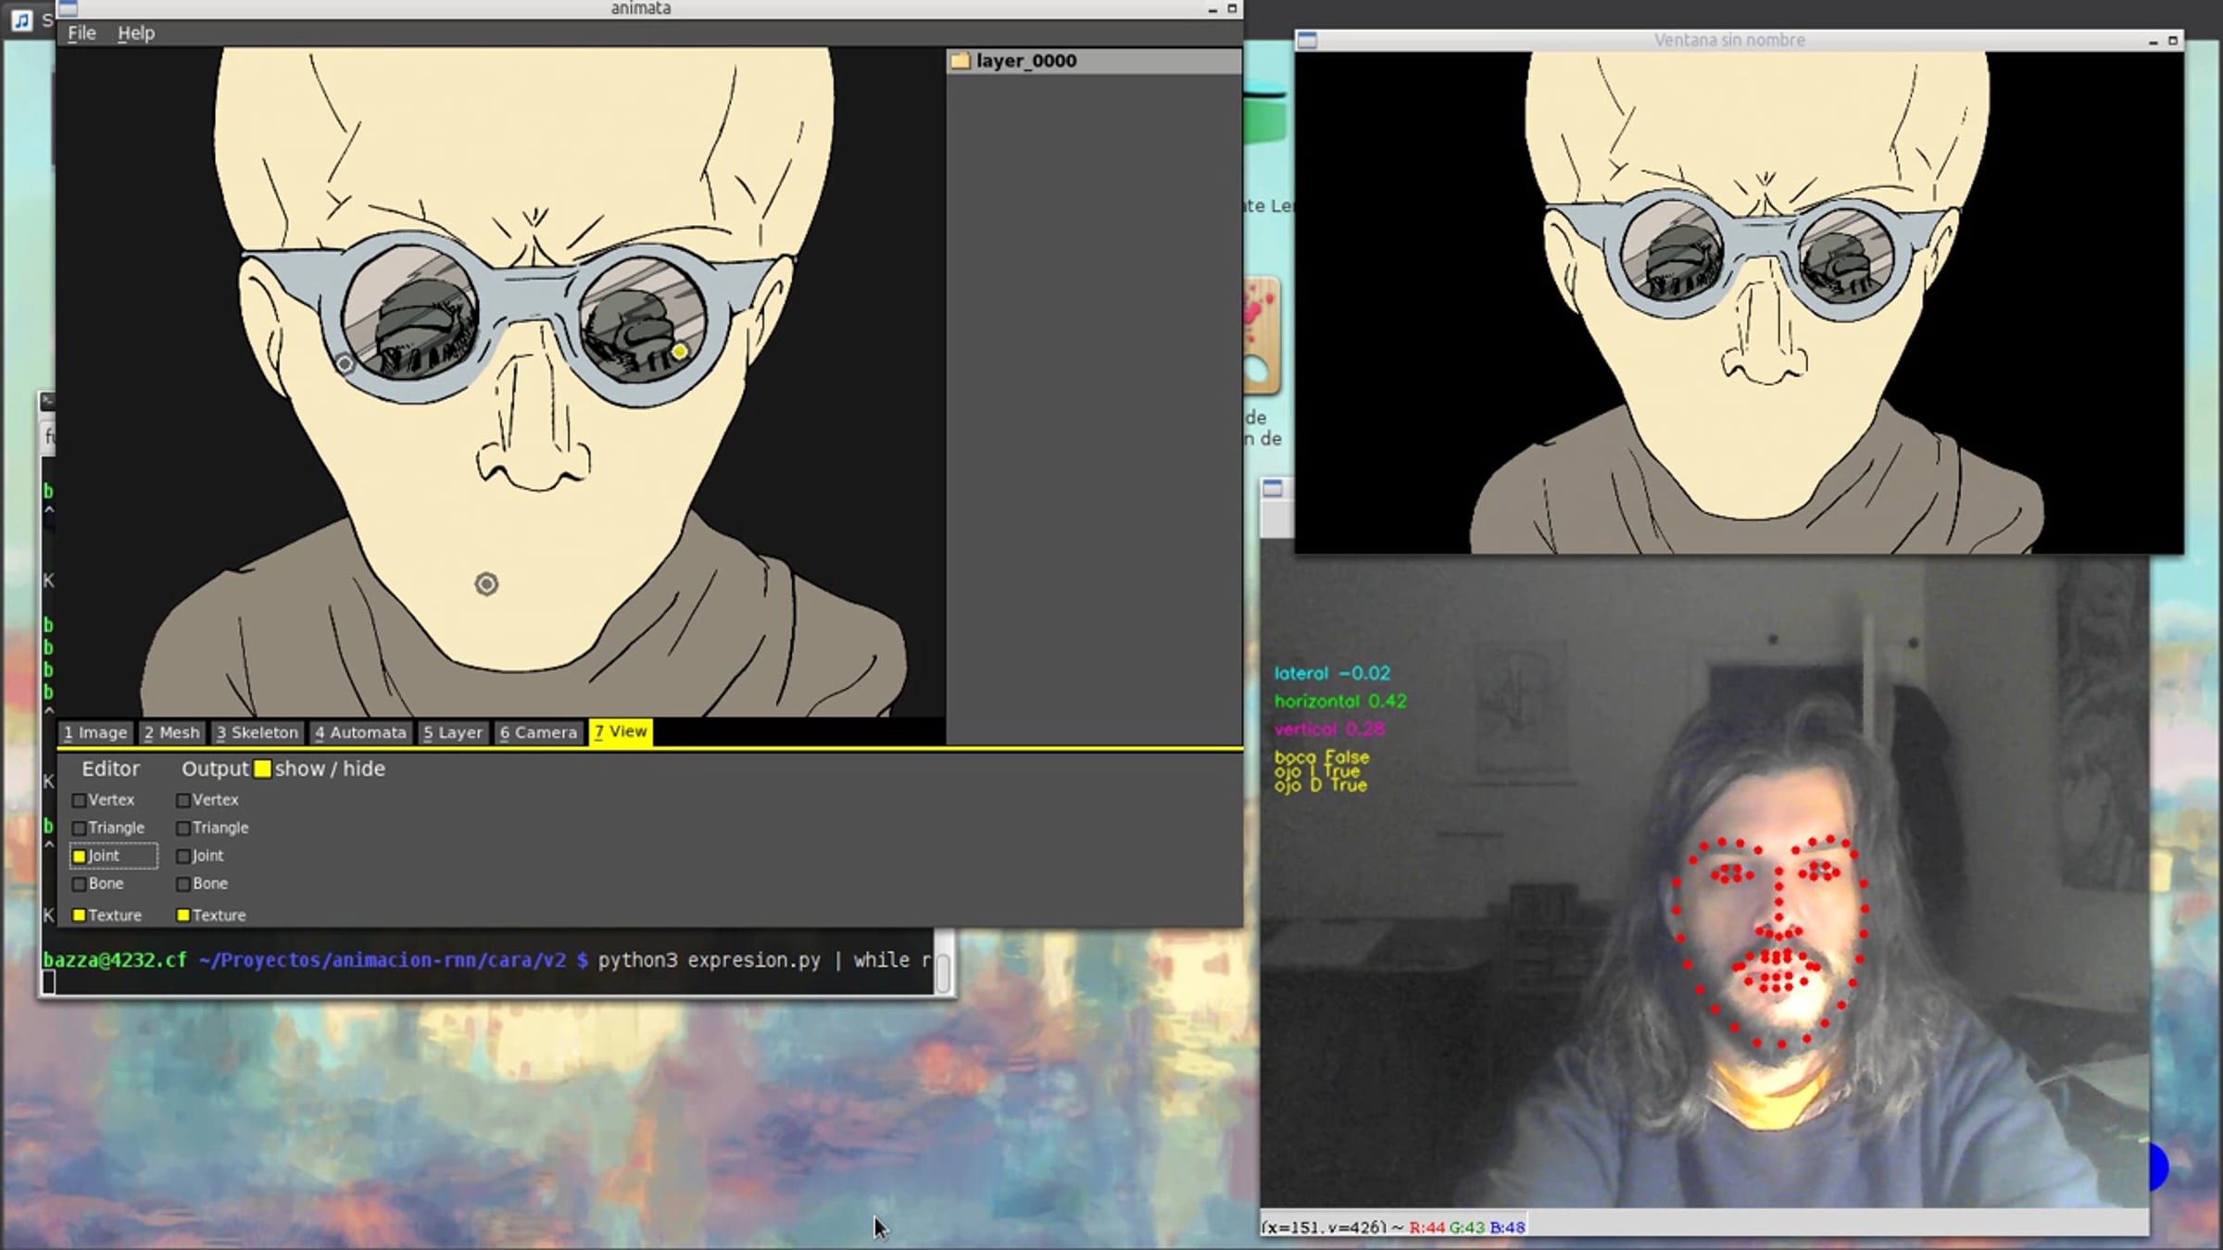This screenshot has width=2223, height=1250.
Task: Select the yellow joint on right lens
Action: [680, 351]
